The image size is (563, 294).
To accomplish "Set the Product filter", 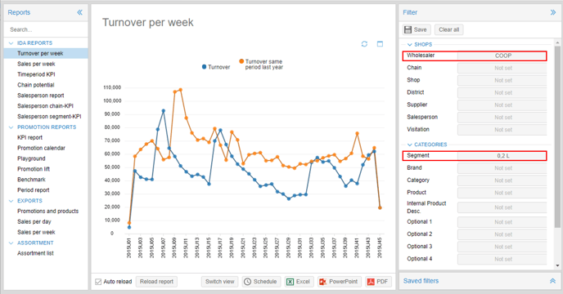I will (x=502, y=193).
